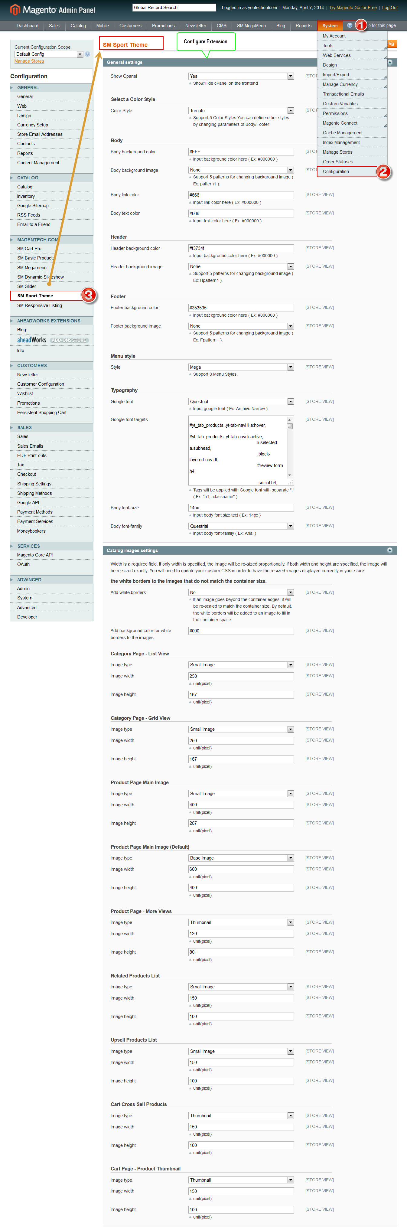Click Image width field under Cart Cross Sell Products
Screen dimensions: 407x1227
[x=241, y=1127]
